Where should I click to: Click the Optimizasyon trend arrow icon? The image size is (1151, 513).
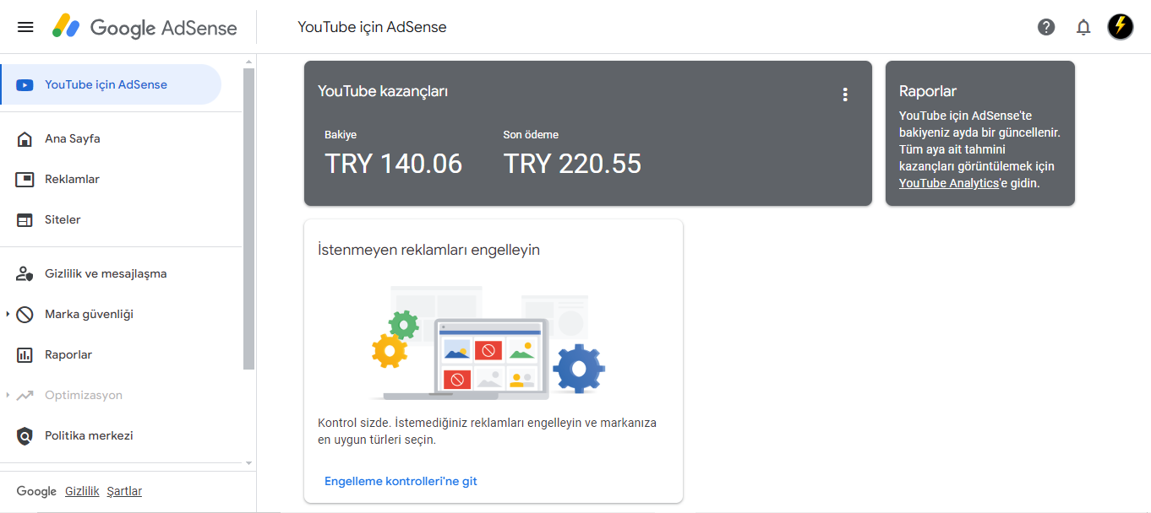[25, 395]
